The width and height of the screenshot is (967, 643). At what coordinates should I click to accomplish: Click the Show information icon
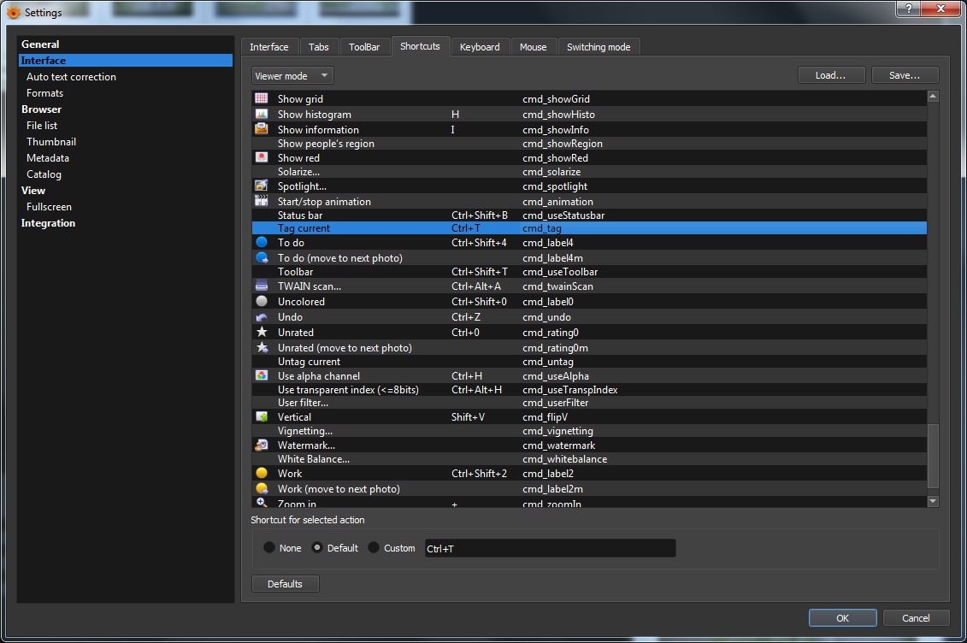[x=262, y=129]
